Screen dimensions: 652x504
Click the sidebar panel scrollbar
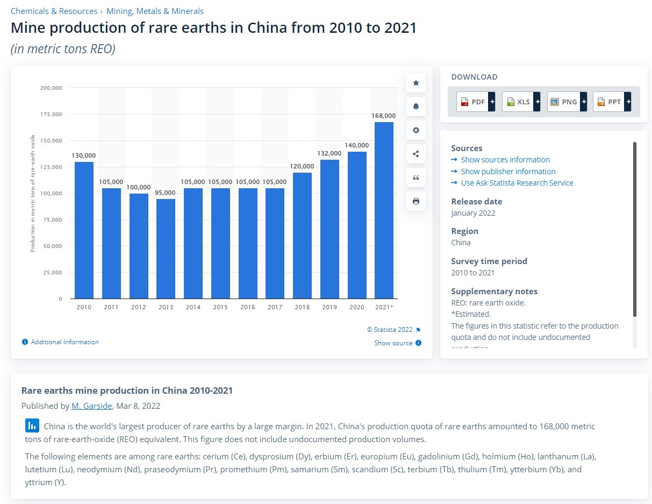tap(635, 229)
